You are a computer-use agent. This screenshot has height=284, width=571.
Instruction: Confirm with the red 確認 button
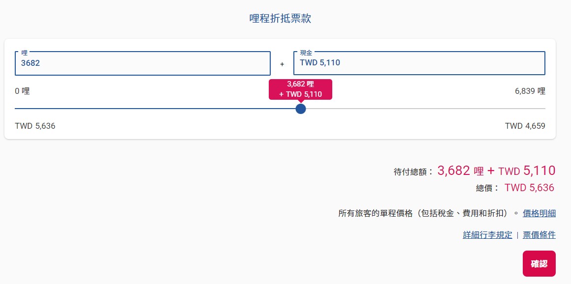tap(539, 264)
